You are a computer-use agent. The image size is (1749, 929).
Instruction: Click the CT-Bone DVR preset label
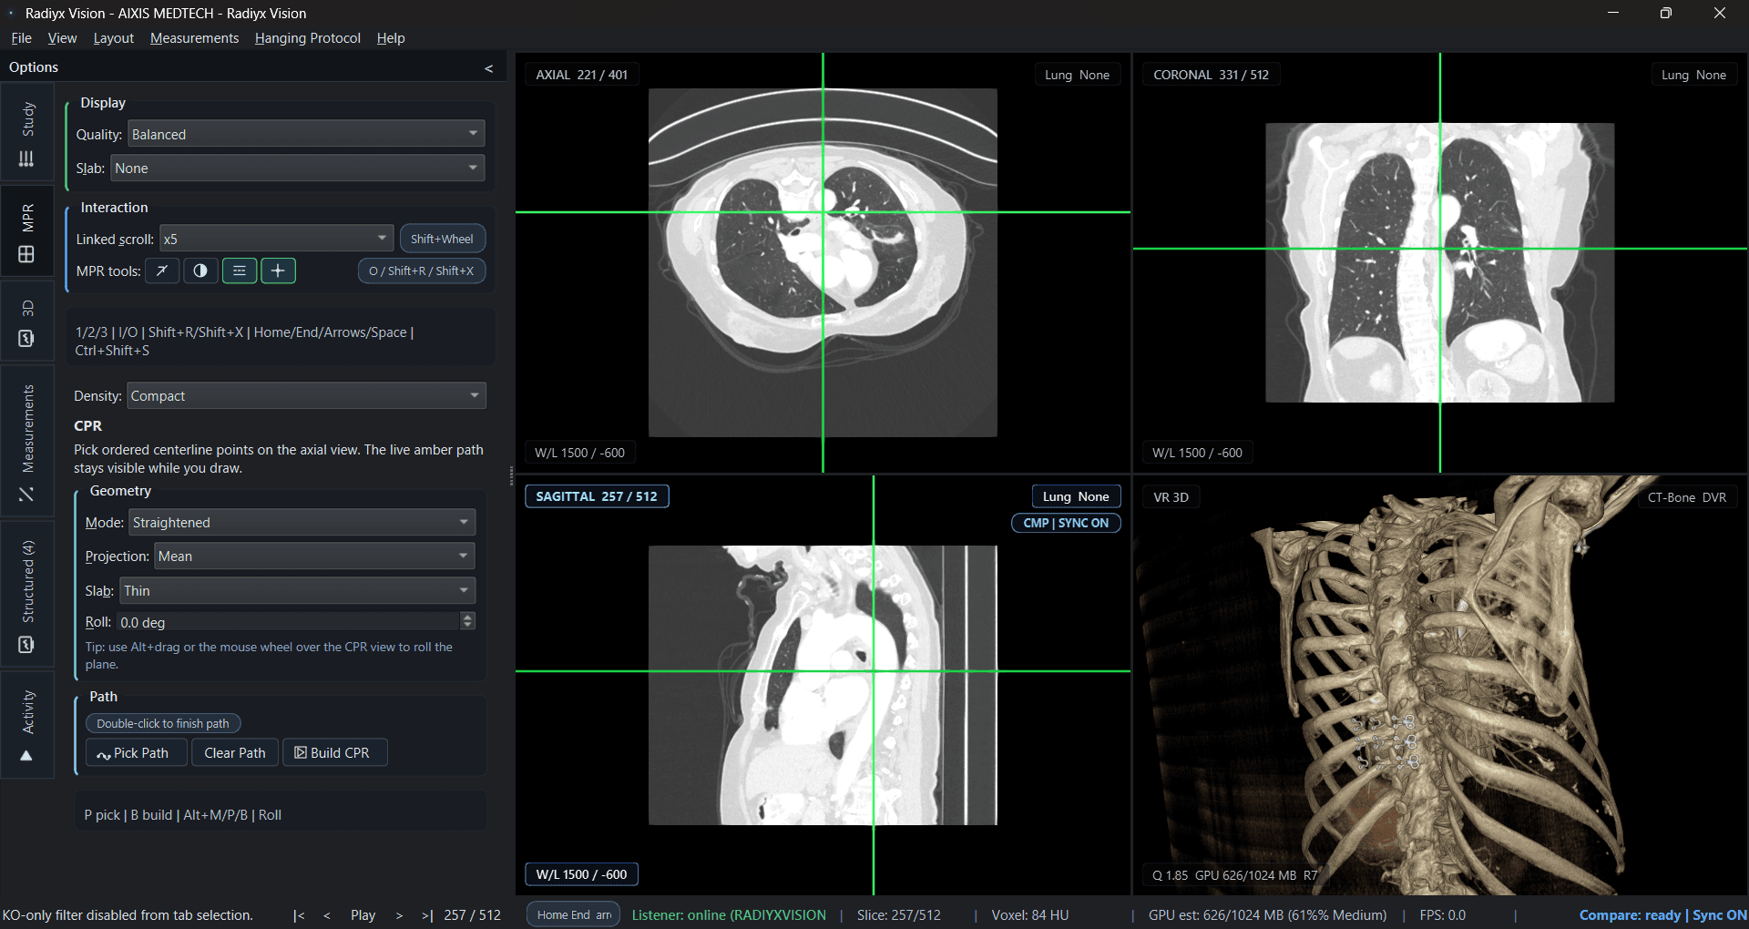point(1686,497)
